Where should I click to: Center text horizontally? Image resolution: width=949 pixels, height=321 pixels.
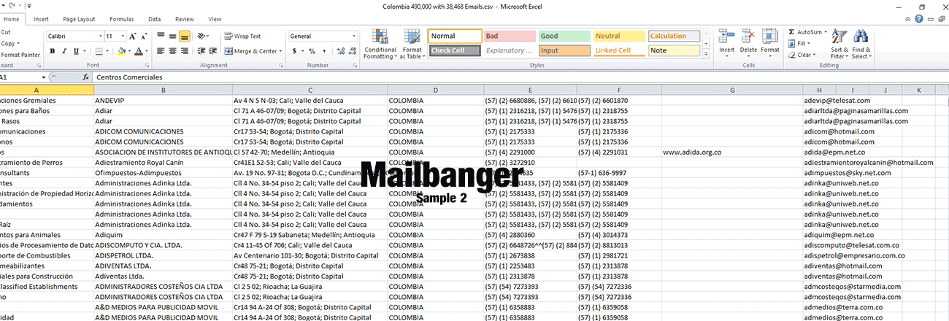173,51
